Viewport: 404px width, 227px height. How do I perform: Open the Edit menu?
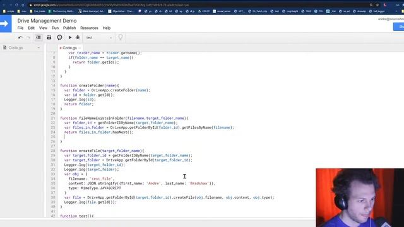pos(31,28)
